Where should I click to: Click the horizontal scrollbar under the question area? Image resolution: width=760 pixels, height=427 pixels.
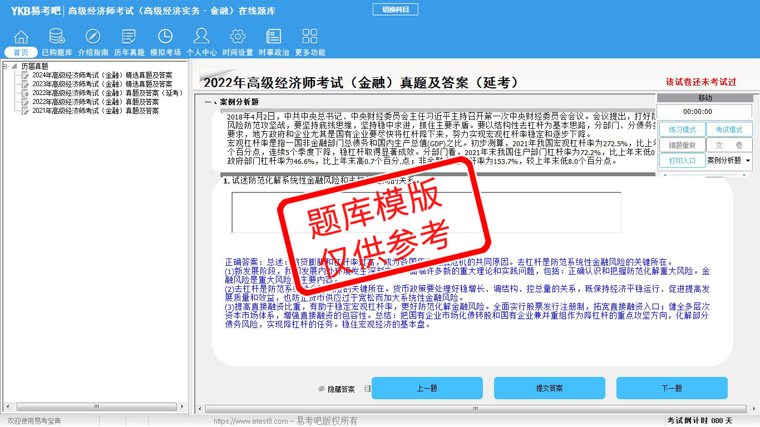475,409
